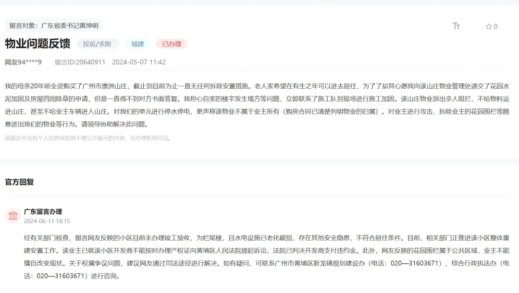Select the 城建 topic tag
The height and width of the screenshot is (293, 519).
137,44
